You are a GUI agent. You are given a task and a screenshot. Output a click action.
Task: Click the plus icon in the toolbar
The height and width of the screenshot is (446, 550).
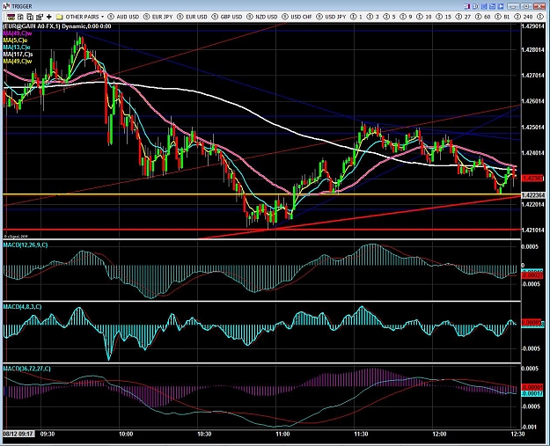point(48,17)
